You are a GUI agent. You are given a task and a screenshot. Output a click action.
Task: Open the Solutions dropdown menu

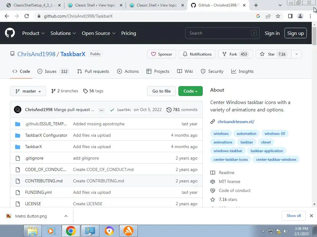(x=63, y=33)
